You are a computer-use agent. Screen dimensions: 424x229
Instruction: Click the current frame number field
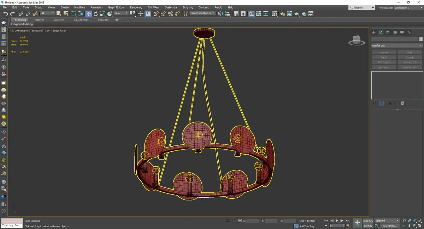(x=337, y=225)
